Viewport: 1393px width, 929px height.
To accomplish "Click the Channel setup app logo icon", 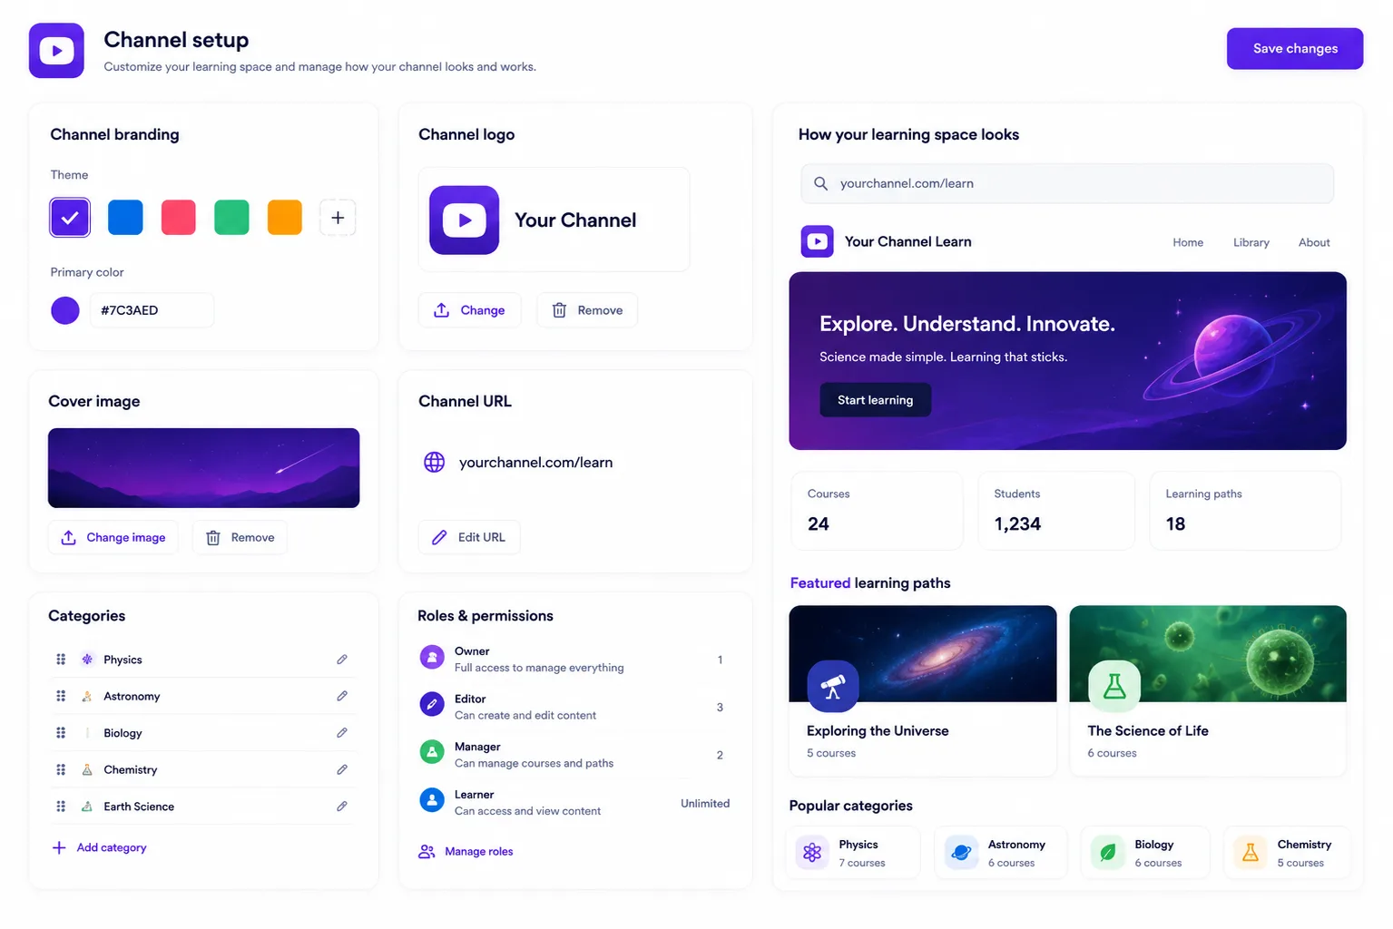I will [56, 51].
